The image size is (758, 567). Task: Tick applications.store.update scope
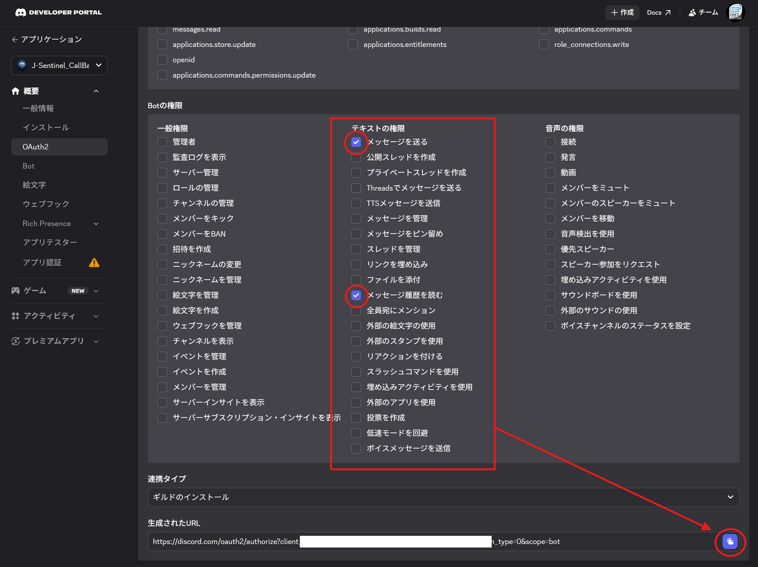click(x=162, y=44)
